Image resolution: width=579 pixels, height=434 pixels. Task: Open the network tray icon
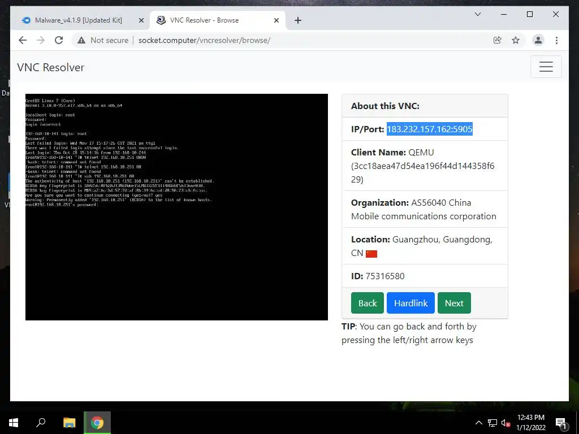point(492,423)
